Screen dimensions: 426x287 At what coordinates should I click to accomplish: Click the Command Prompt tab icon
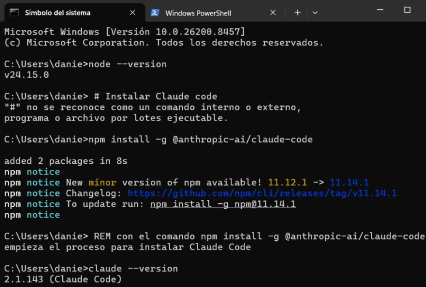click(x=14, y=13)
